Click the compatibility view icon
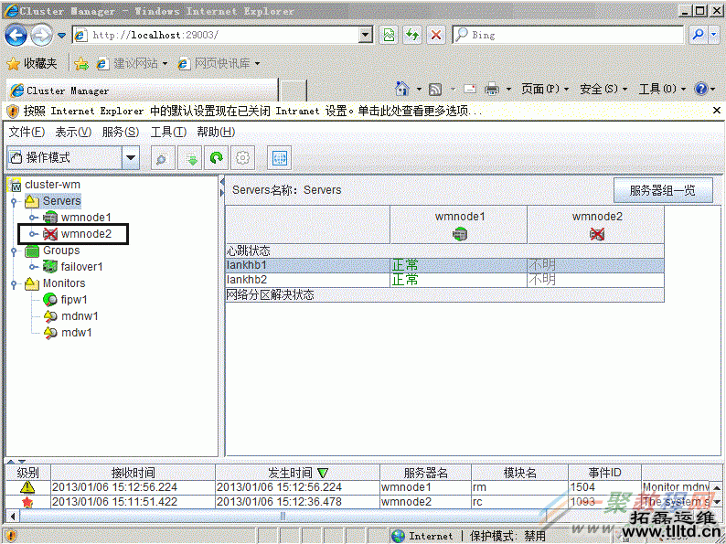The height and width of the screenshot is (544, 726). point(389,35)
